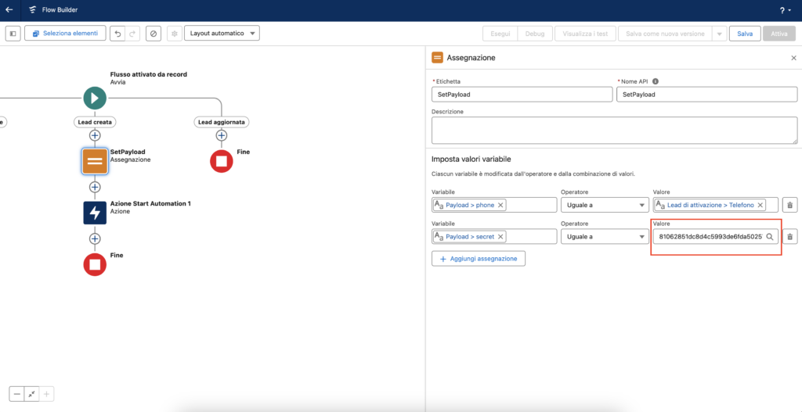802x412 pixels.
Task: Click the green Avvia start play icon
Action: [95, 98]
